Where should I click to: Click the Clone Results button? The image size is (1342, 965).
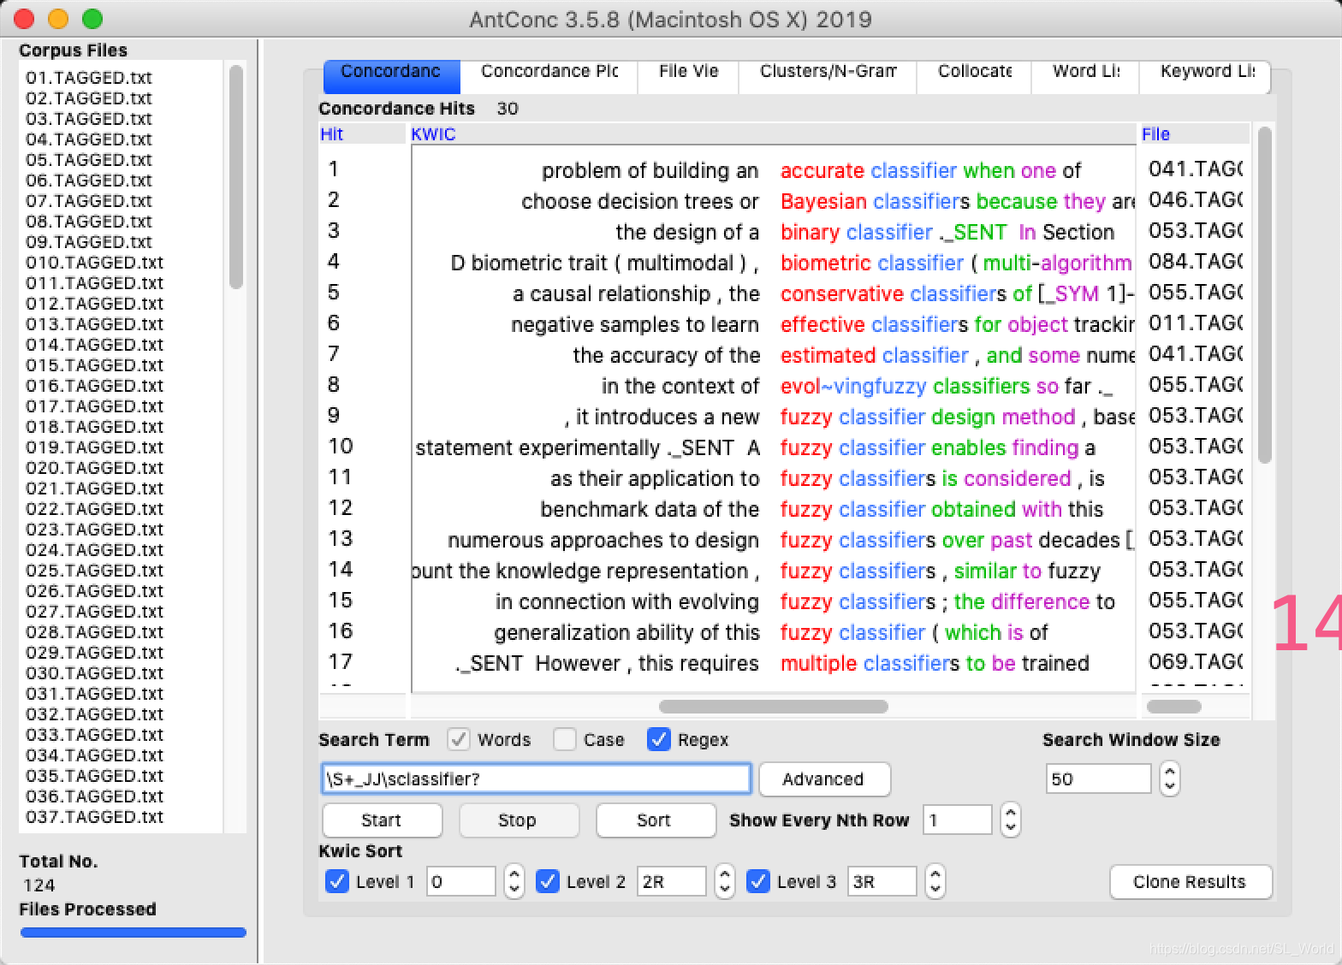click(1191, 881)
